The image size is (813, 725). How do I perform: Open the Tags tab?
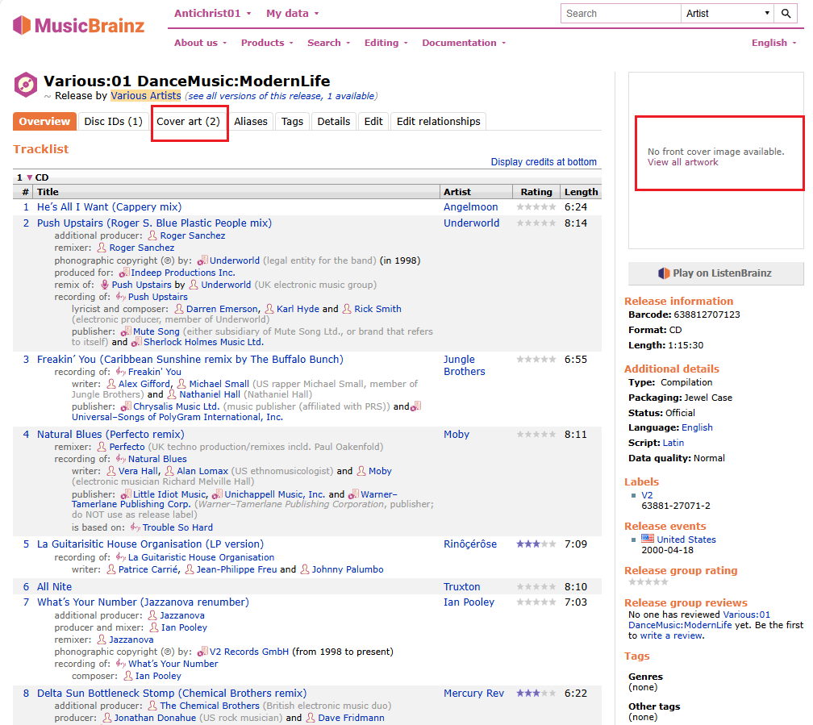(x=293, y=121)
